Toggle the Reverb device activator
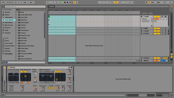Screen dimensions: 174x98 [x=8, y=68]
